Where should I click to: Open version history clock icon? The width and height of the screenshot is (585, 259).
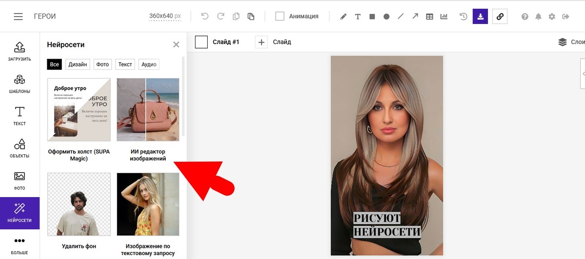pyautogui.click(x=464, y=17)
